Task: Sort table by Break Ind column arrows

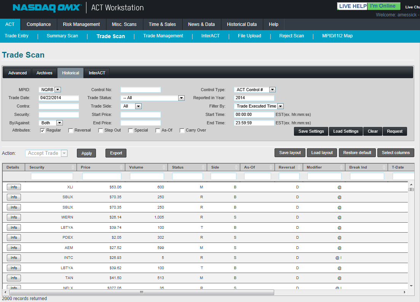Action: tap(384, 167)
